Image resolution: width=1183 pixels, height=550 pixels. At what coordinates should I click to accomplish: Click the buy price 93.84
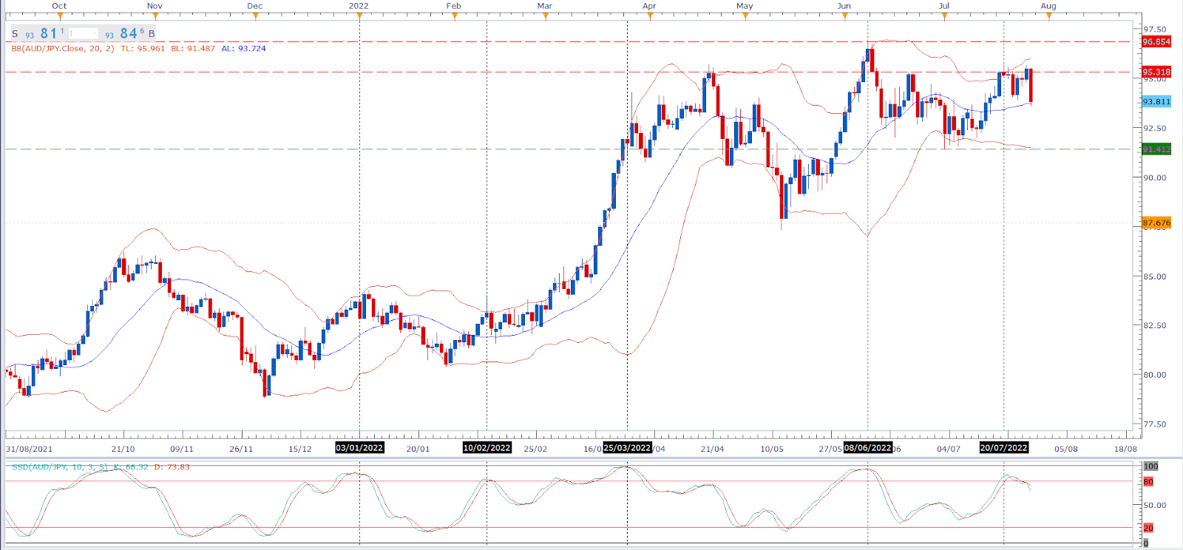tap(125, 33)
